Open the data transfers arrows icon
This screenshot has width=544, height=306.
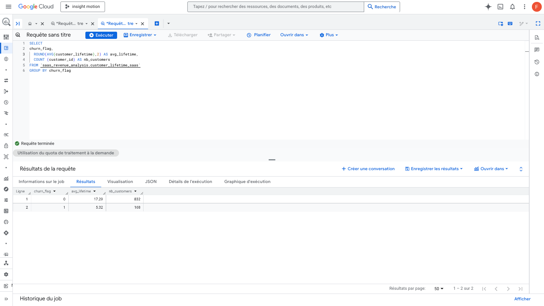[6, 80]
